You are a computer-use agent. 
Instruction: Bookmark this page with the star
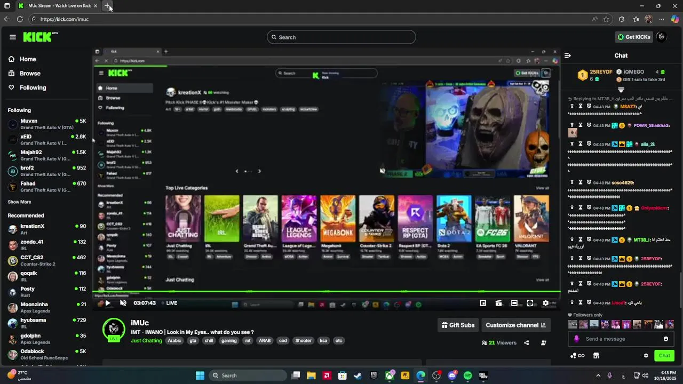pyautogui.click(x=606, y=19)
